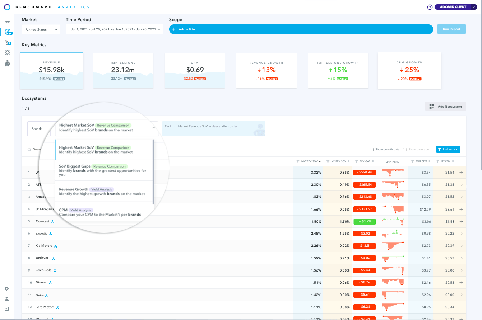The height and width of the screenshot is (320, 482).
Task: Click the help question mark icon
Action: [430, 7]
